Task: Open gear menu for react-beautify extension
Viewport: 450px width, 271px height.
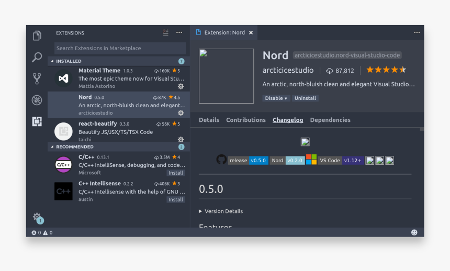Action: [181, 139]
